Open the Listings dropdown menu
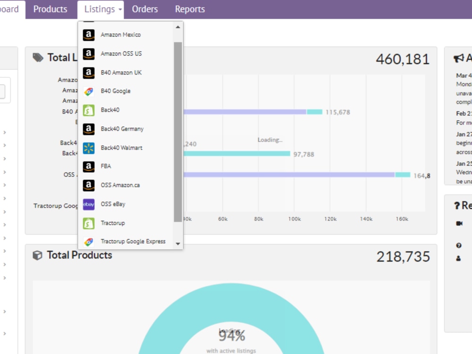 [x=101, y=9]
